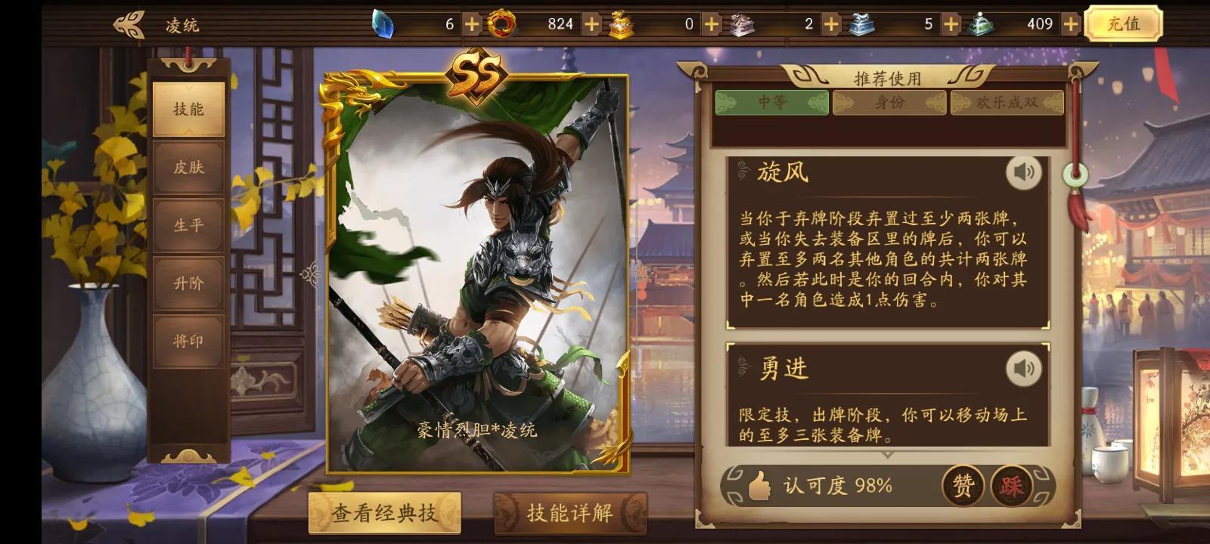Open the 皮肤 skins tab

188,167
